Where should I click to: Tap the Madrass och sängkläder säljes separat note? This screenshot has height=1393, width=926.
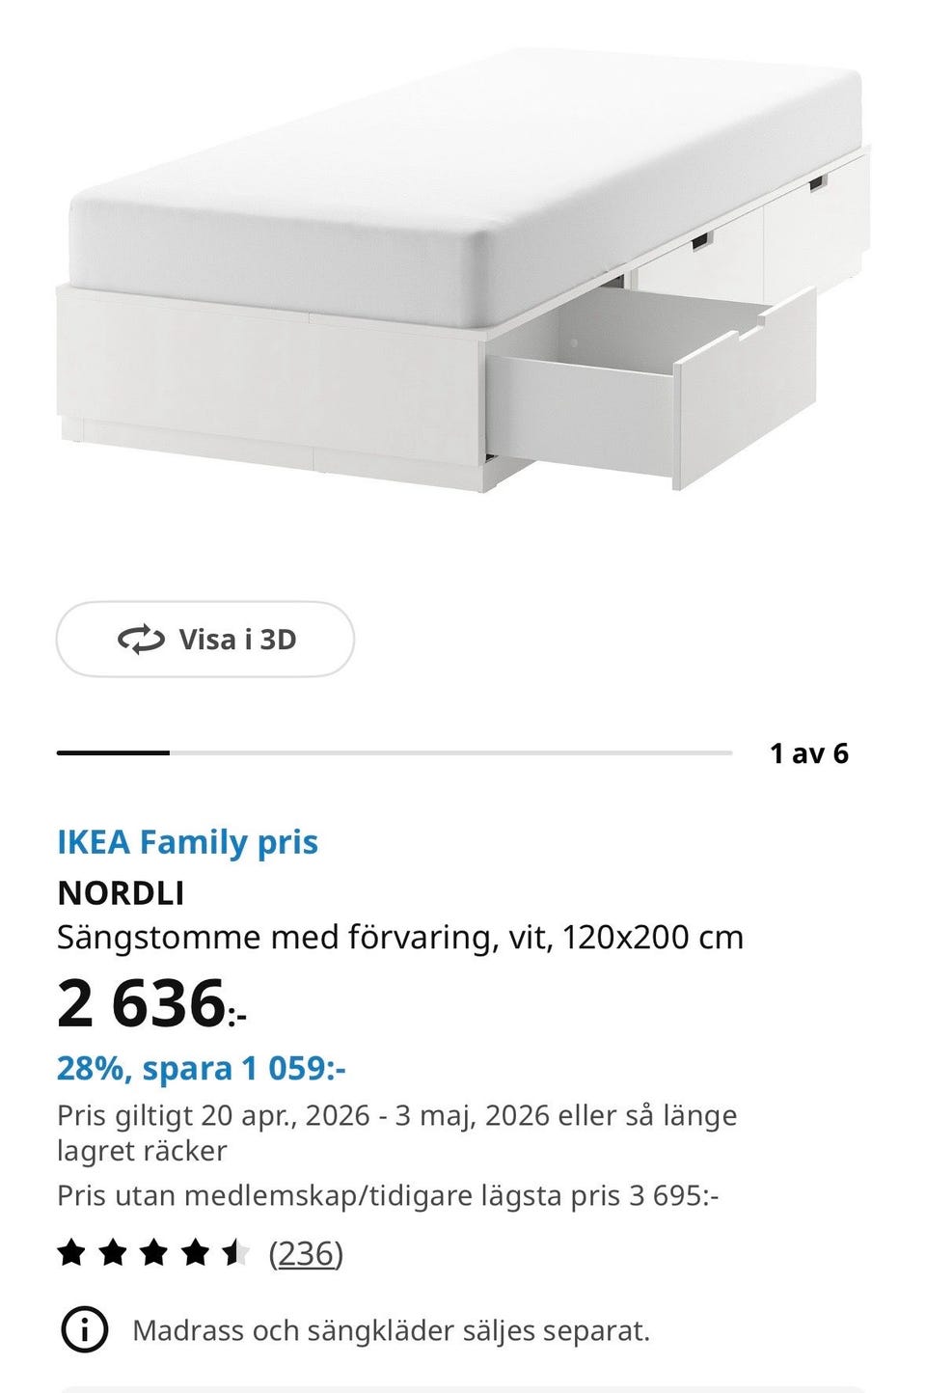391,1331
